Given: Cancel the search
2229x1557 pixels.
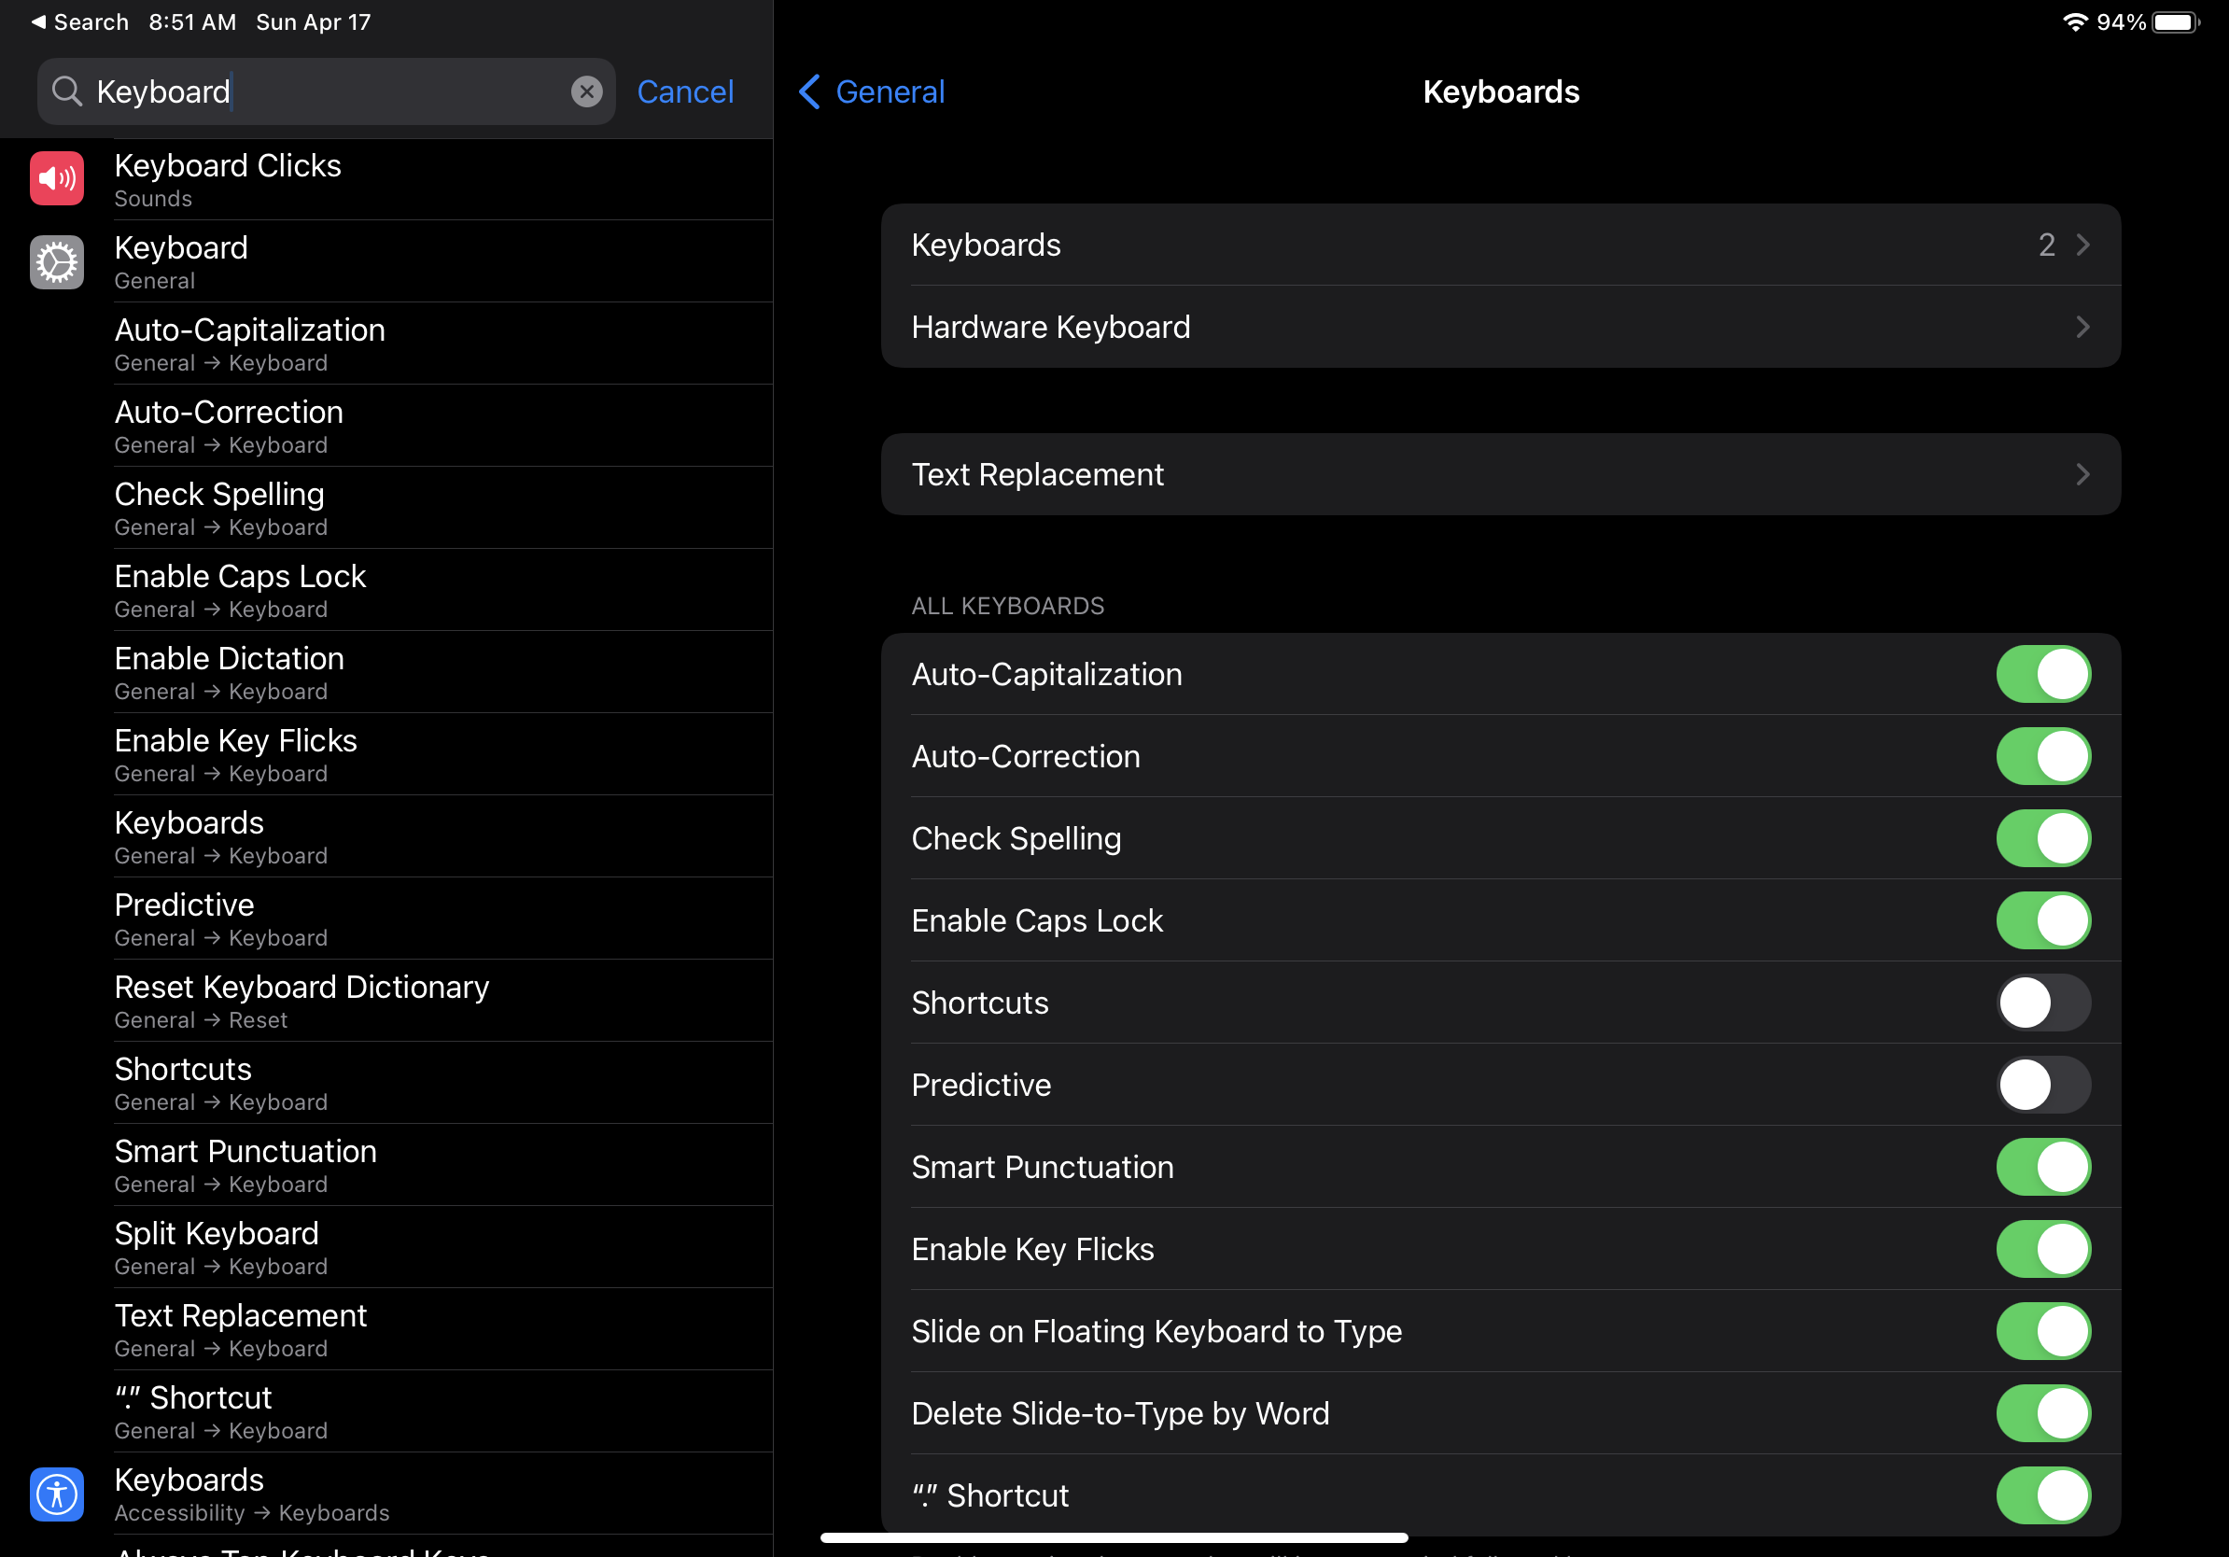Looking at the screenshot, I should (x=684, y=91).
